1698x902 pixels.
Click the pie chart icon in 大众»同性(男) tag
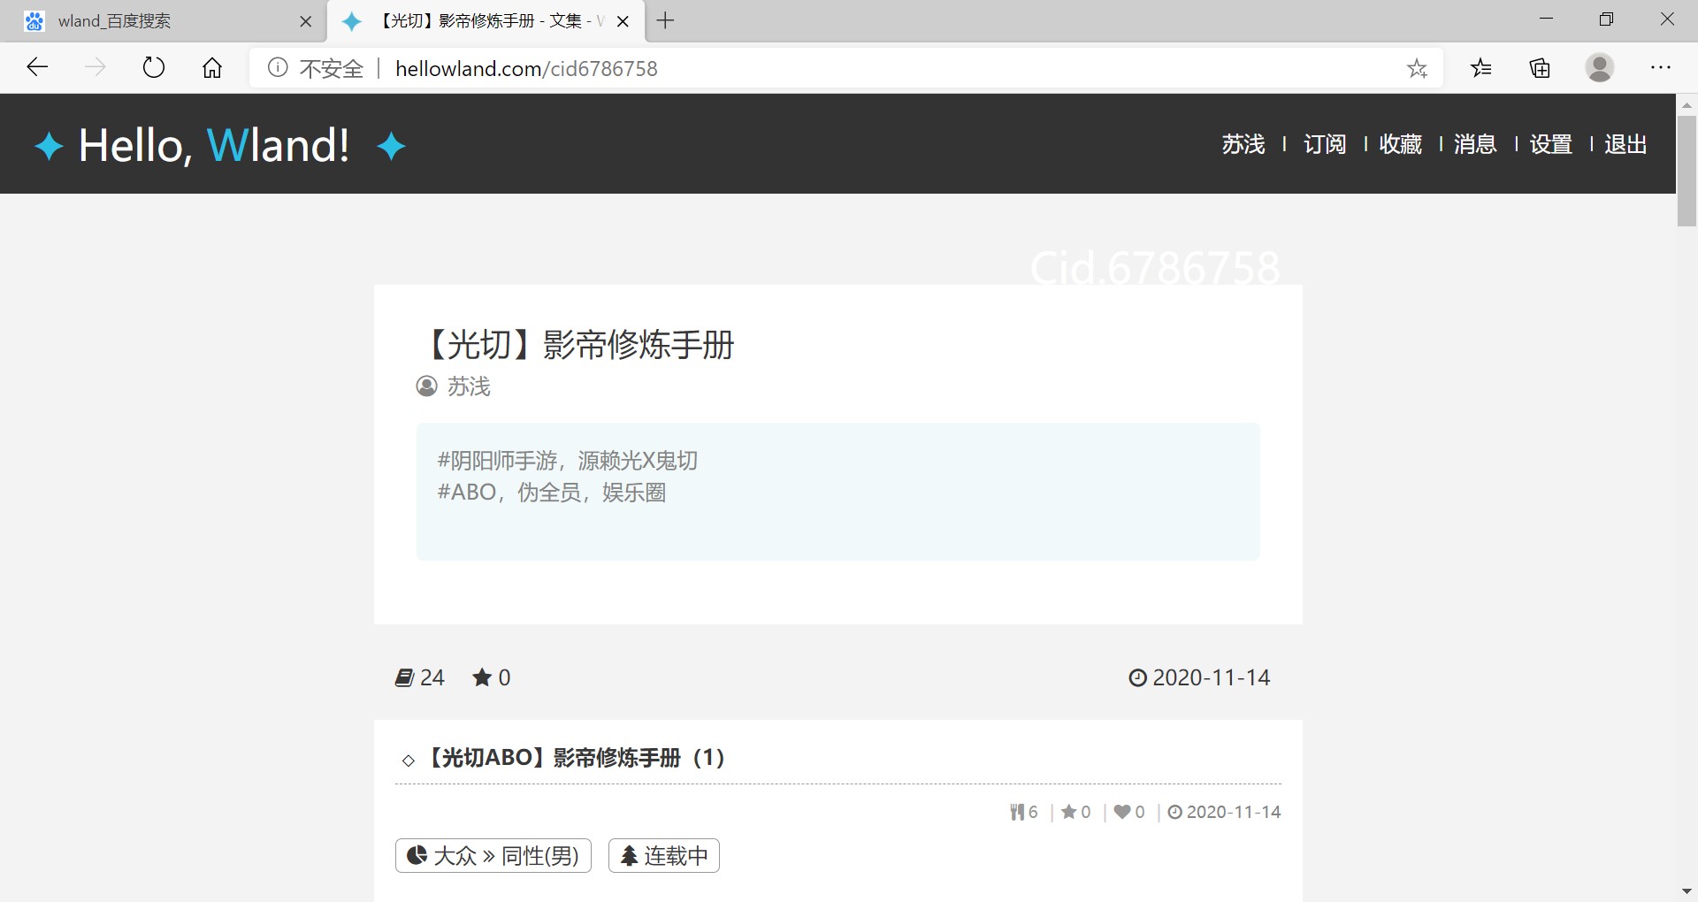[x=417, y=855]
